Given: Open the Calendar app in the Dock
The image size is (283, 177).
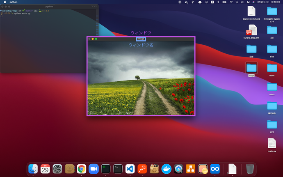Looking at the screenshot, I should click(45, 169).
